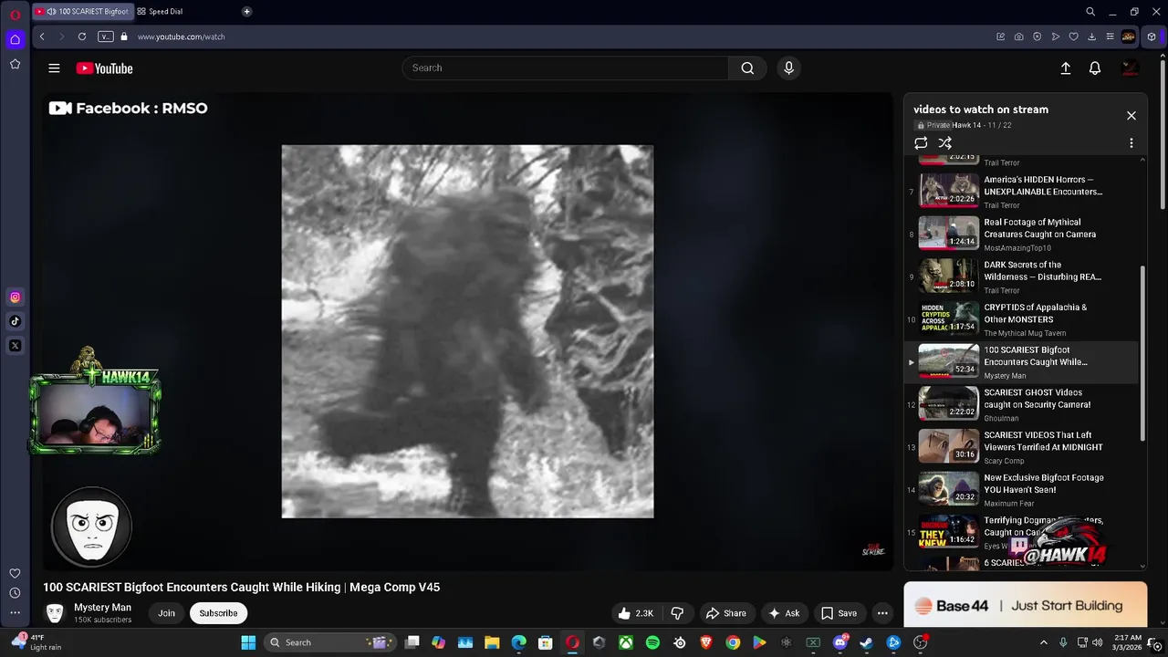Open Spotify from the taskbar
1168x657 pixels.
[x=652, y=642]
